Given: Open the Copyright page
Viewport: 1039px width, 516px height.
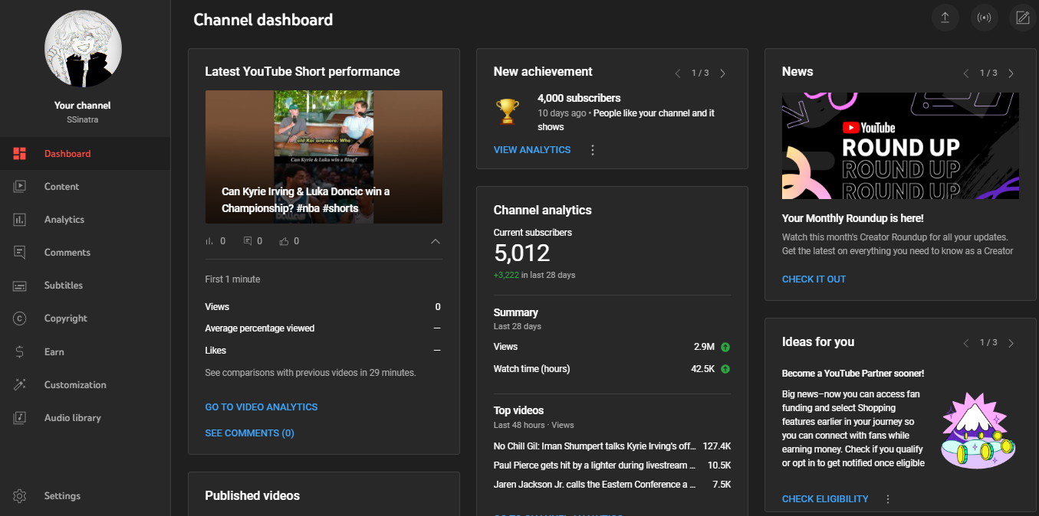Looking at the screenshot, I should [85, 318].
